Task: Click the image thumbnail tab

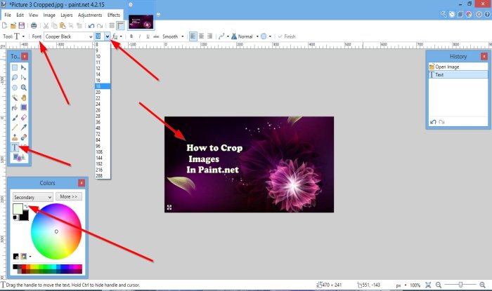Action: coord(141,22)
